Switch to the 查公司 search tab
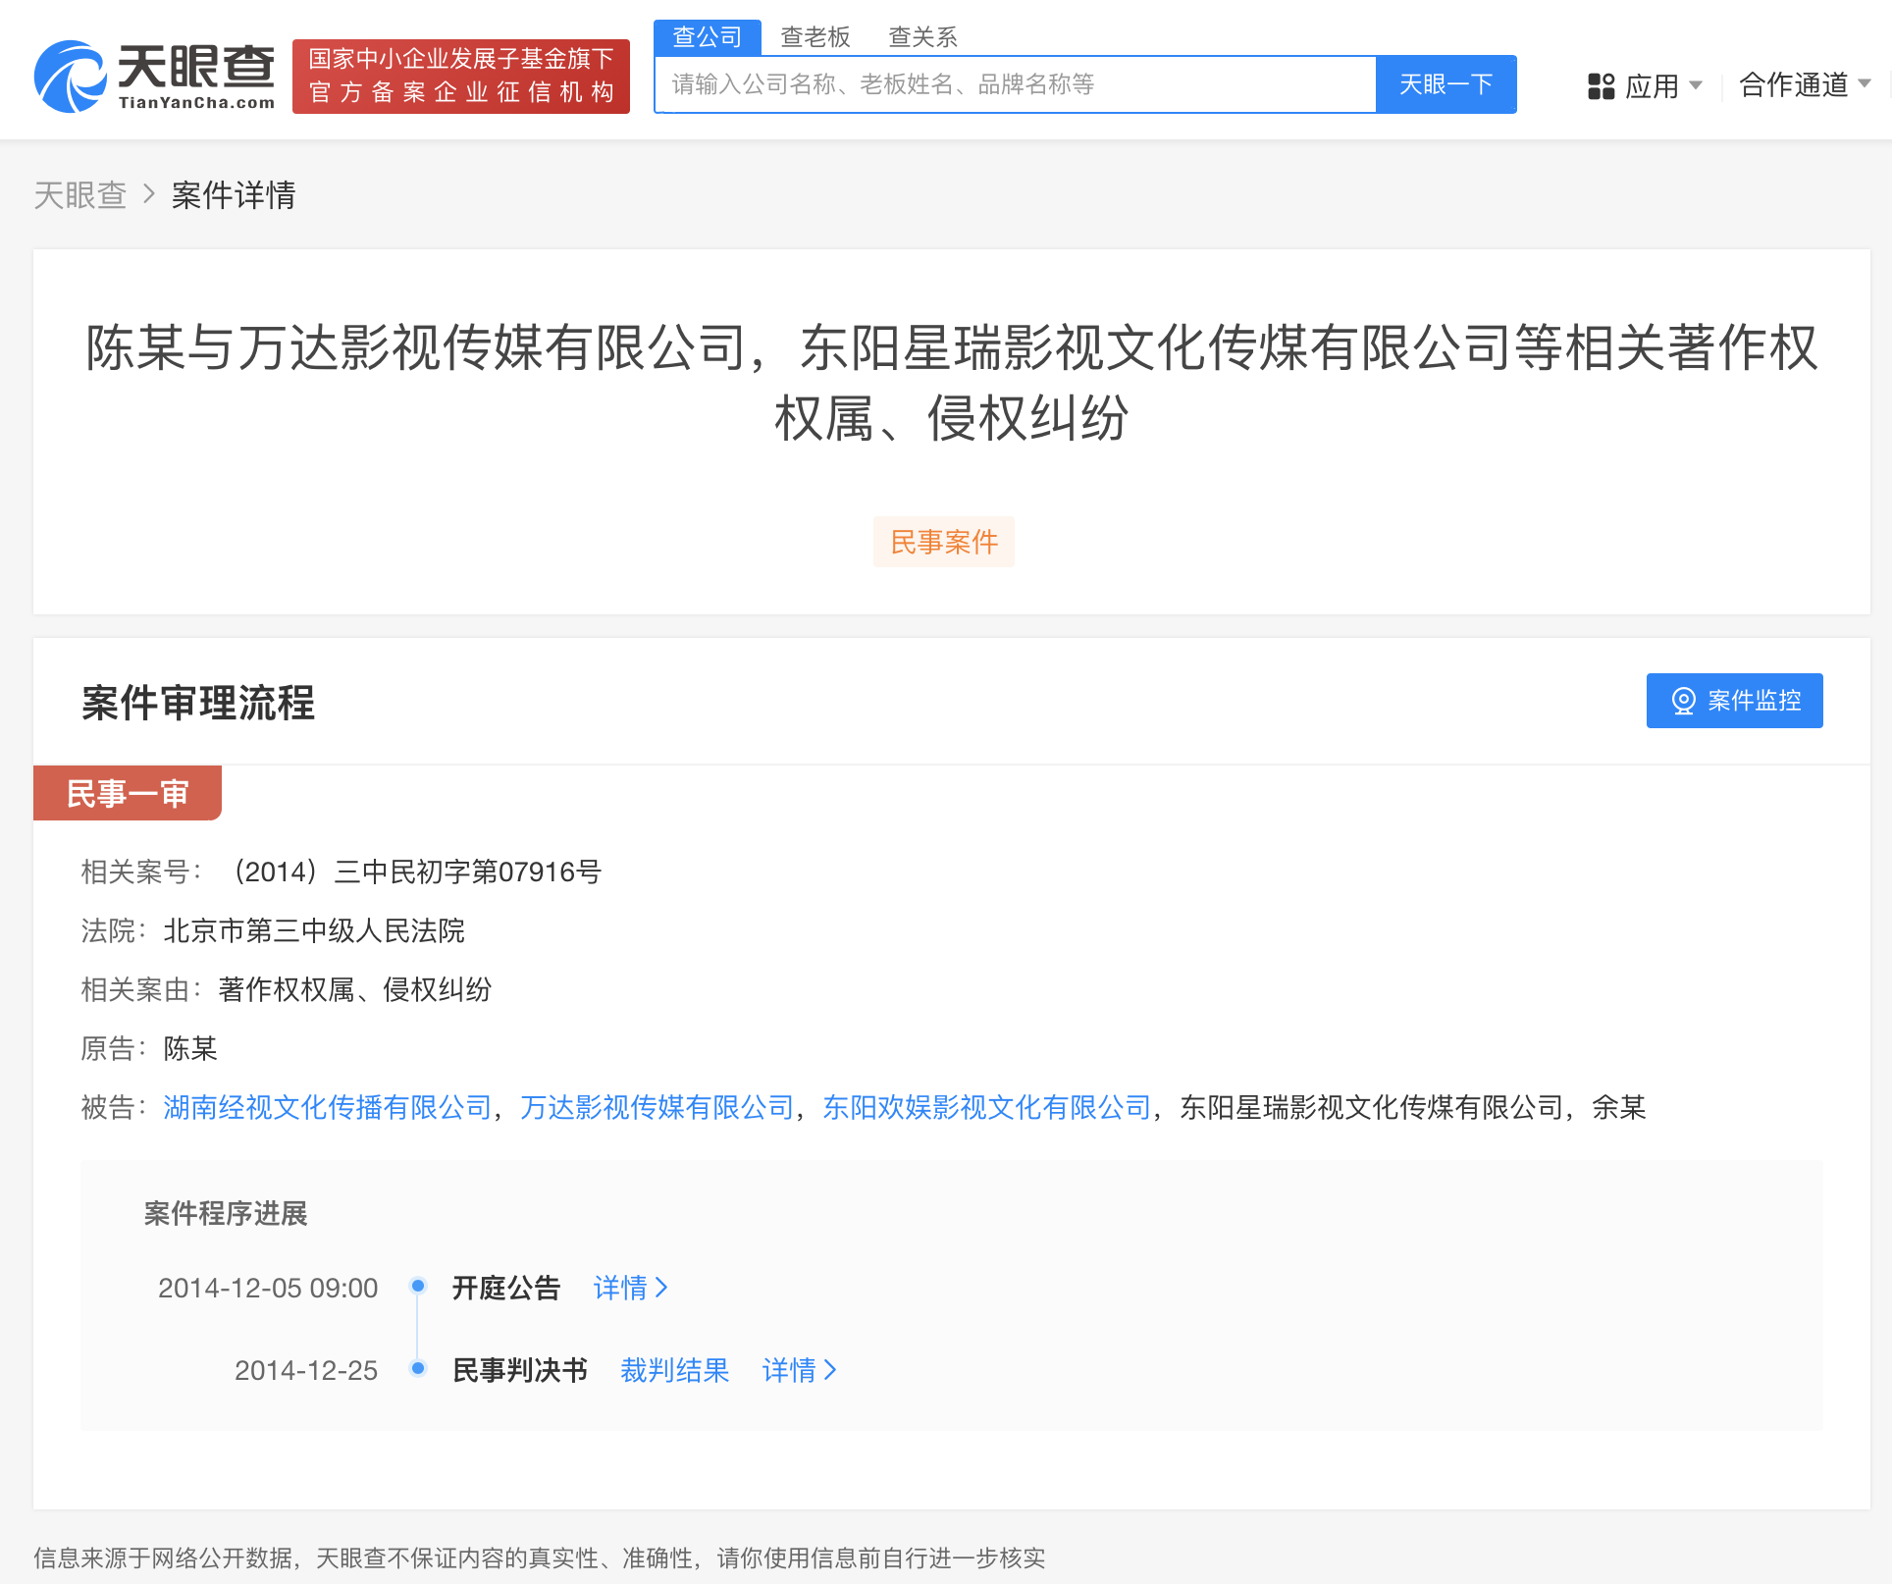 (708, 37)
